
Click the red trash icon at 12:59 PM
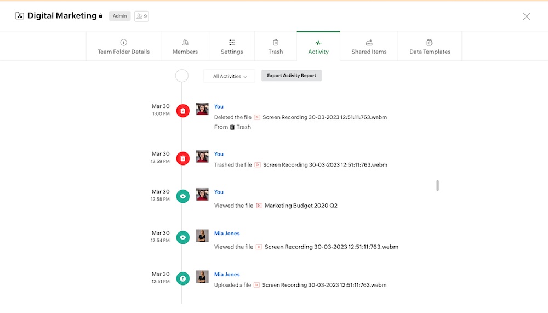pyautogui.click(x=183, y=158)
